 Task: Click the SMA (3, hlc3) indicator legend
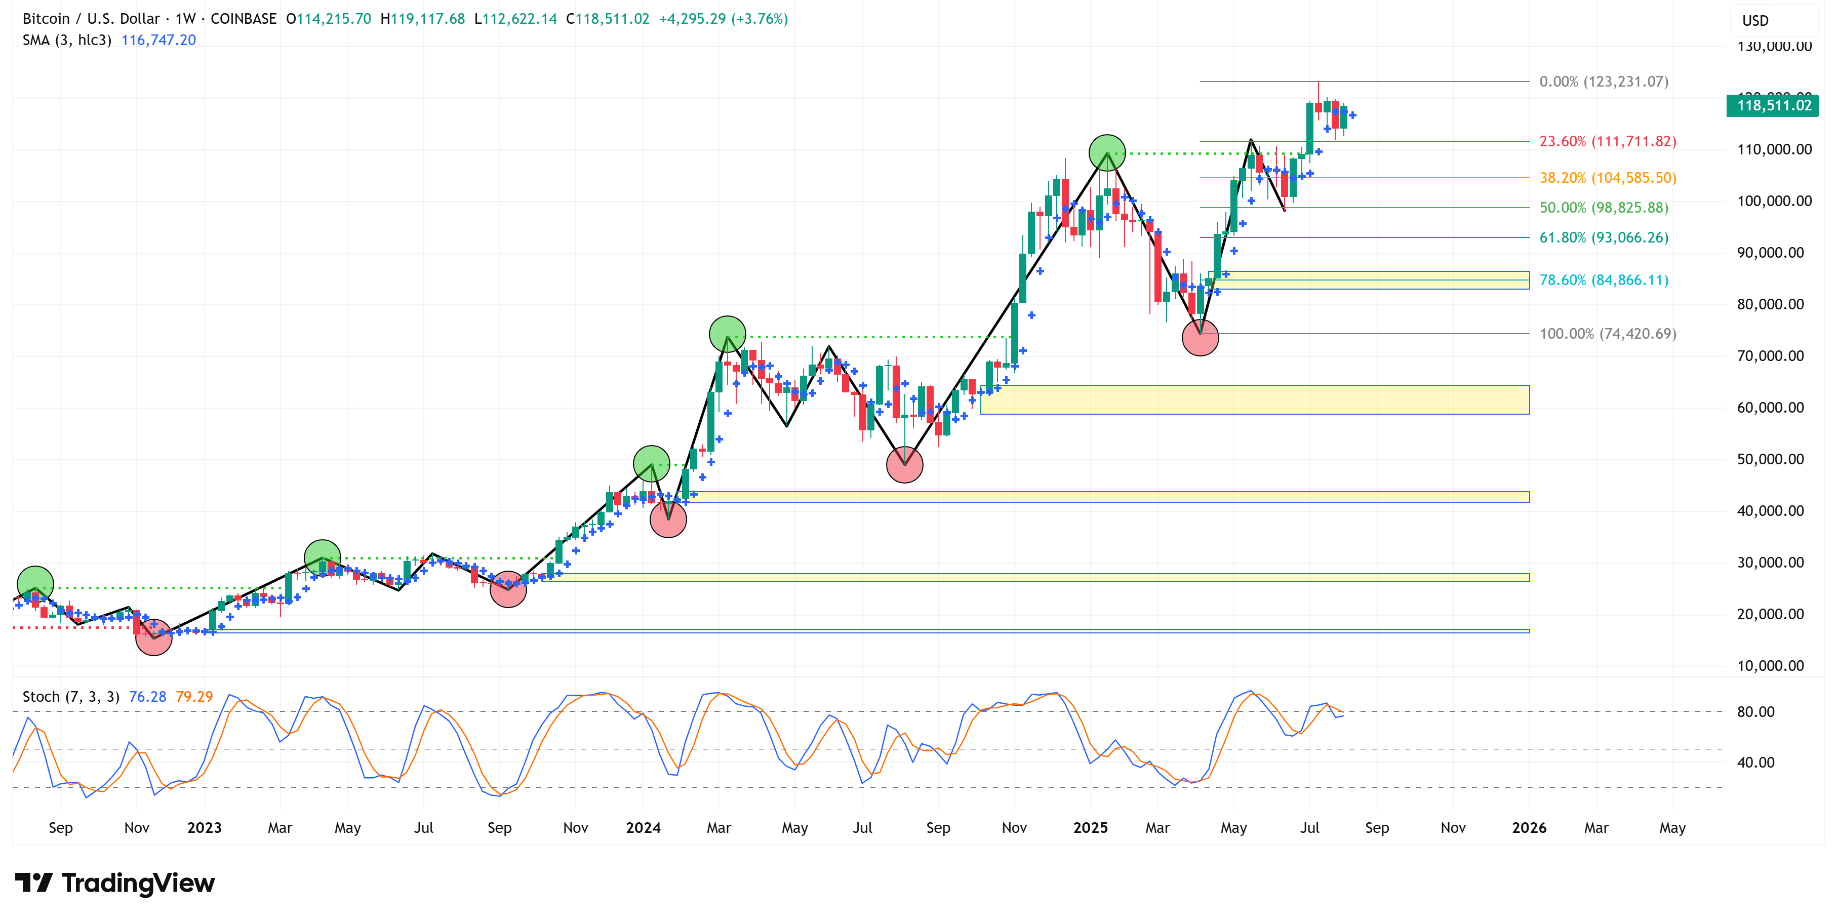(67, 40)
